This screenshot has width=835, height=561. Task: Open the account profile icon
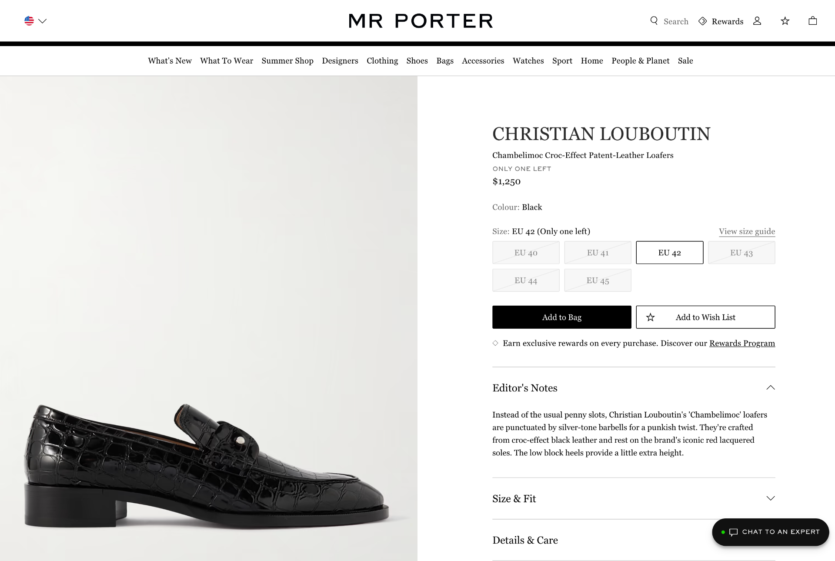pos(757,21)
